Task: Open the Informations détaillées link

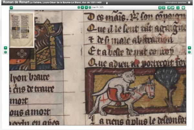Action: click(176, 3)
